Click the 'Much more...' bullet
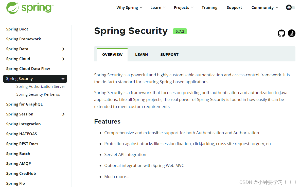Screen dimensions: 300x187 click(x=117, y=177)
